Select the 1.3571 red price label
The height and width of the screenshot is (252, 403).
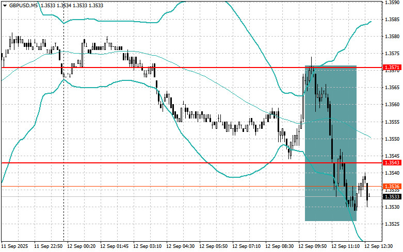(x=392, y=68)
